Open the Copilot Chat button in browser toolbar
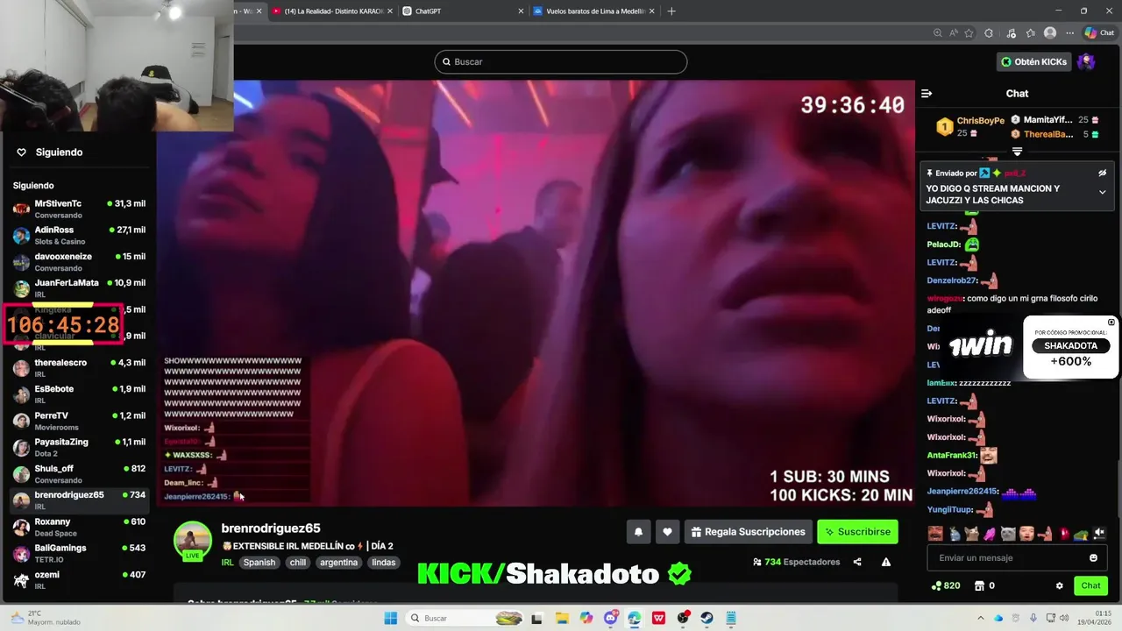The image size is (1122, 631). click(x=1099, y=33)
